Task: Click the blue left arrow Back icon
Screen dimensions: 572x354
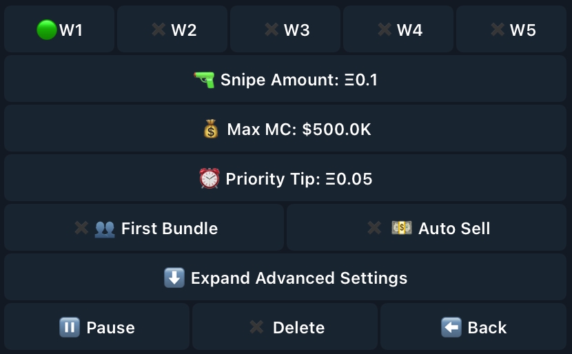Action: (451, 327)
